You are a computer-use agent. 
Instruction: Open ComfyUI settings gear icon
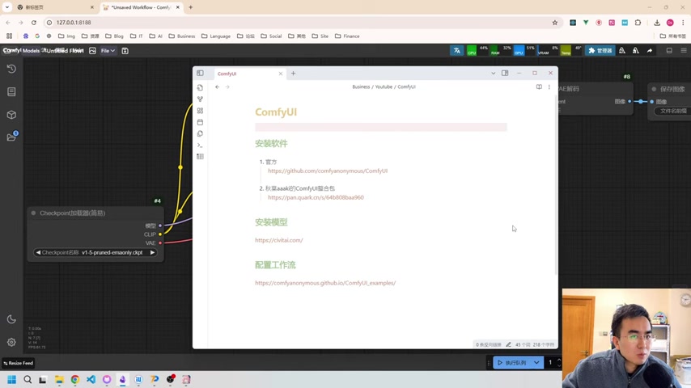tap(11, 342)
